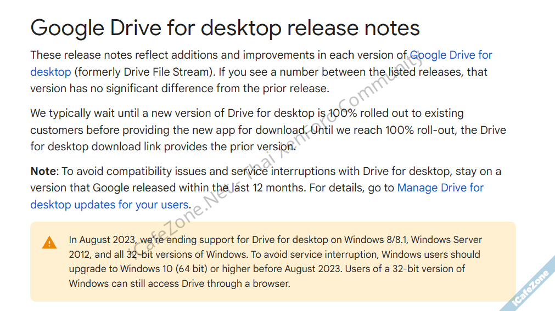Click "In August 2023" in the warning
This screenshot has width=555, height=311.
102,240
